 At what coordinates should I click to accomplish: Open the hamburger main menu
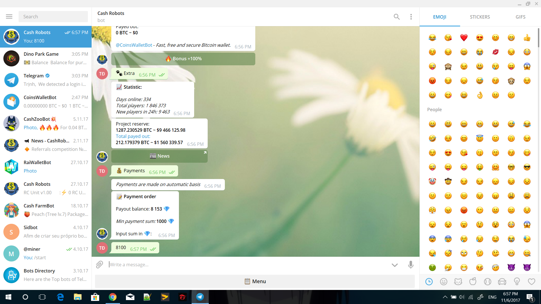pos(9,17)
